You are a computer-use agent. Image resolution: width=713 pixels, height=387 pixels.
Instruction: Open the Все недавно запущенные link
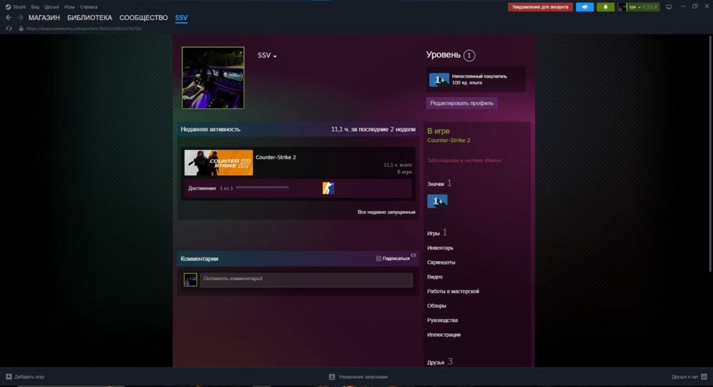(x=386, y=212)
